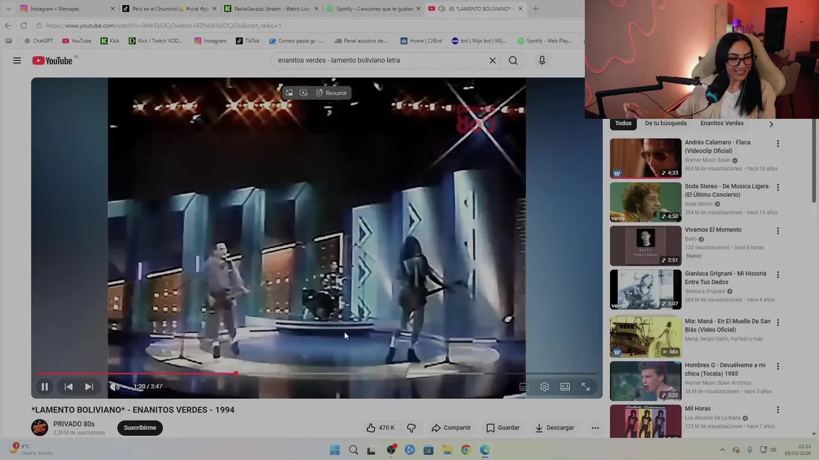Viewport: 819px width, 460px height.
Task: Reload the current page
Action: coord(24,26)
